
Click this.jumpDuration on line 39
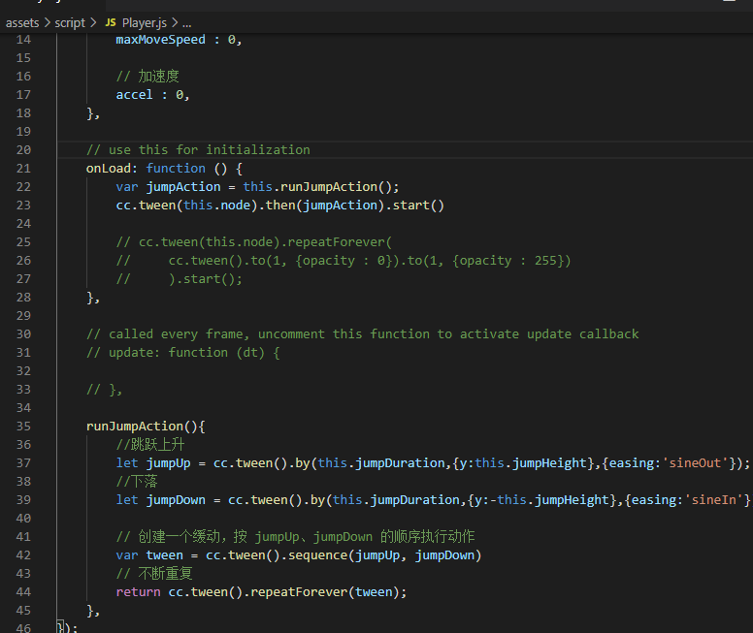pos(396,500)
